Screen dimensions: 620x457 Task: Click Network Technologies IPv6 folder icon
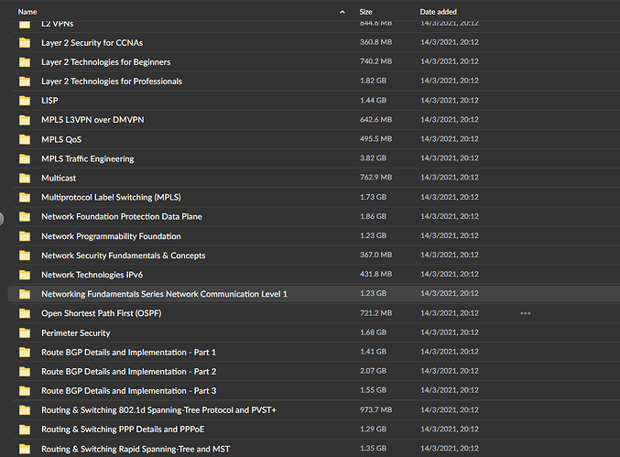coord(25,275)
